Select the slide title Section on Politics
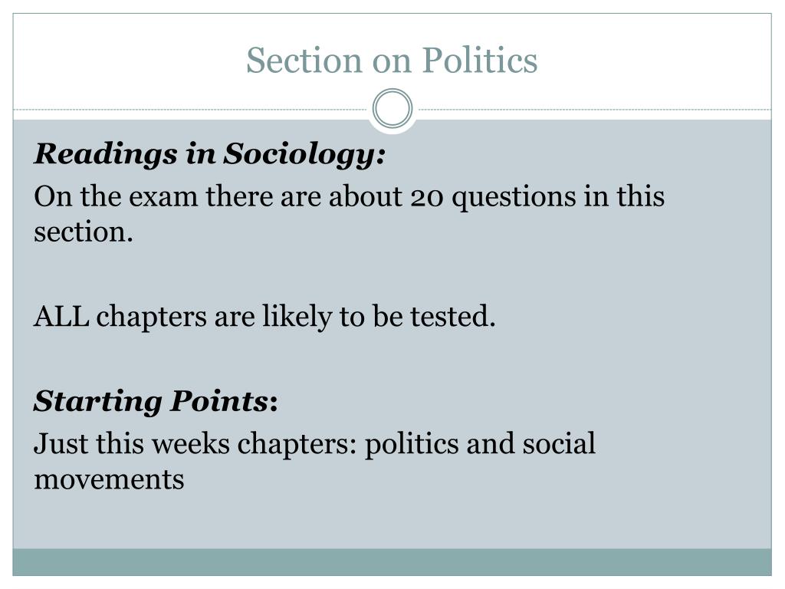The height and width of the screenshot is (589, 785). [x=392, y=60]
